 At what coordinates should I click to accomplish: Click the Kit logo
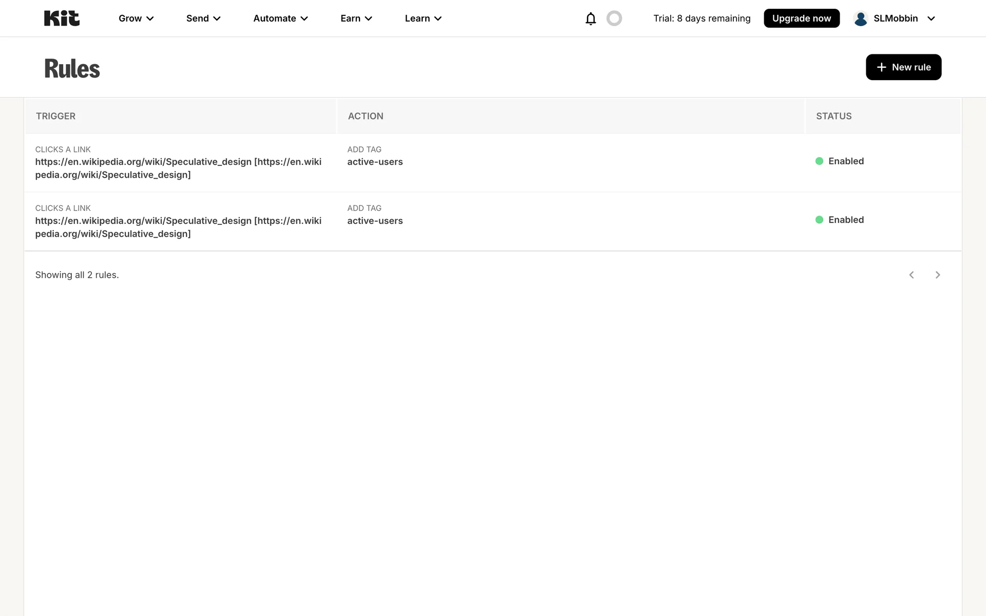62,18
